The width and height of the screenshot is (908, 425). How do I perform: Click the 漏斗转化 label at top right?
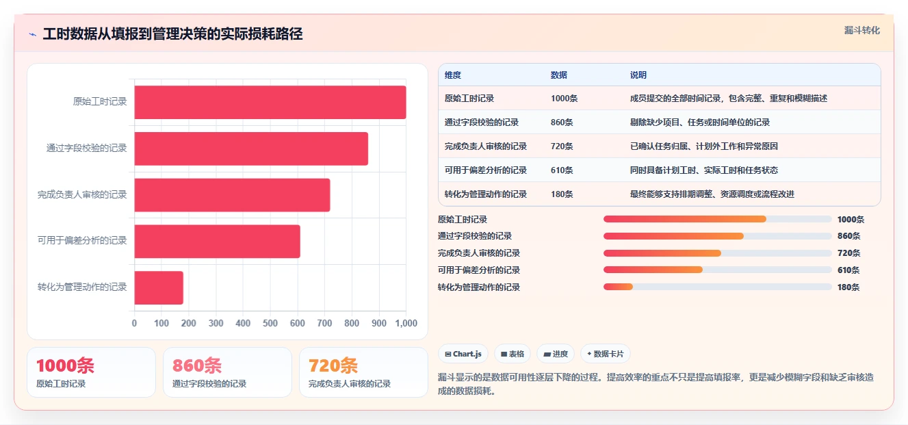pyautogui.click(x=861, y=31)
